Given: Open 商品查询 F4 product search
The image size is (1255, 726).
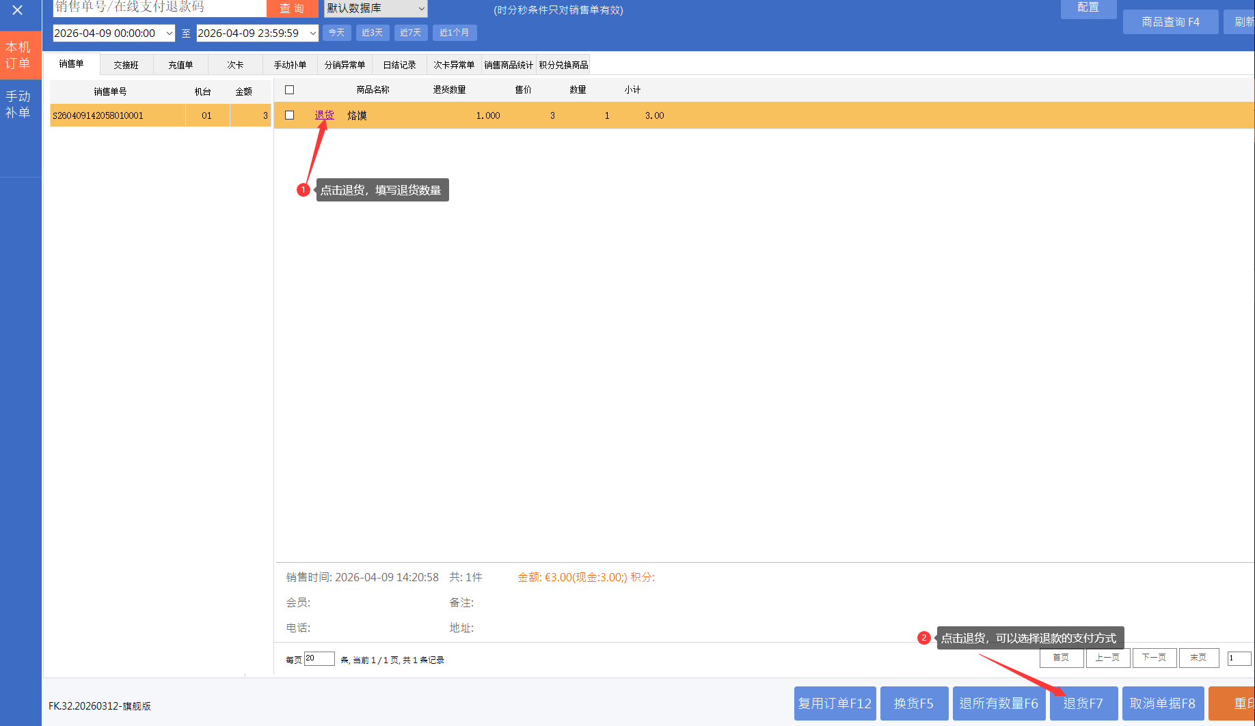Looking at the screenshot, I should tap(1170, 22).
